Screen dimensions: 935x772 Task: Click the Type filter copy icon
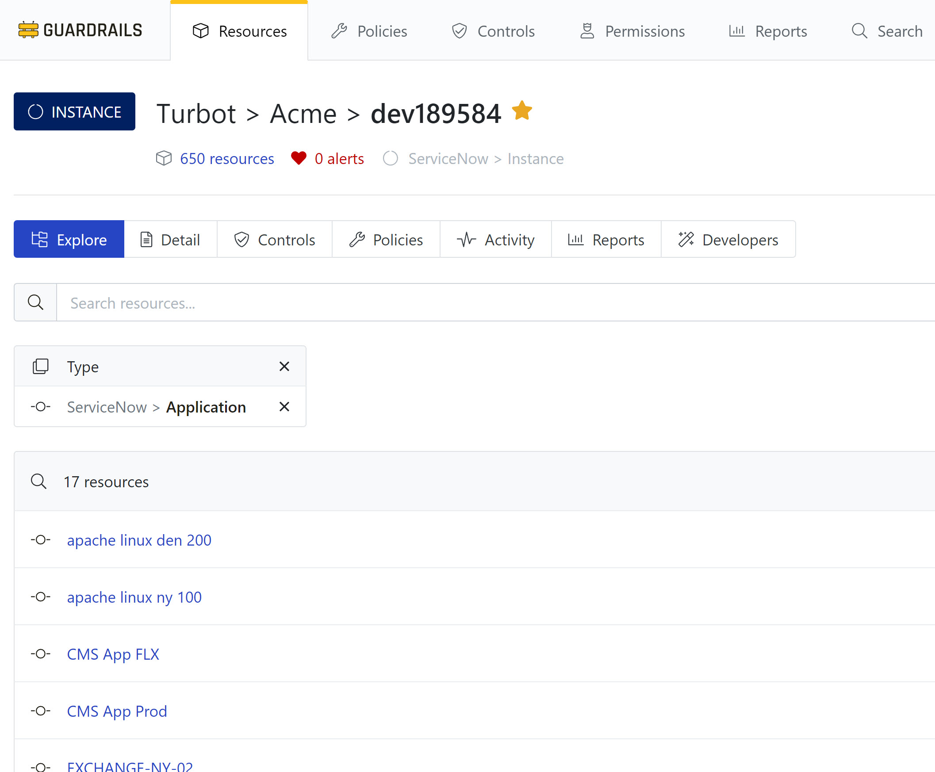(x=41, y=367)
